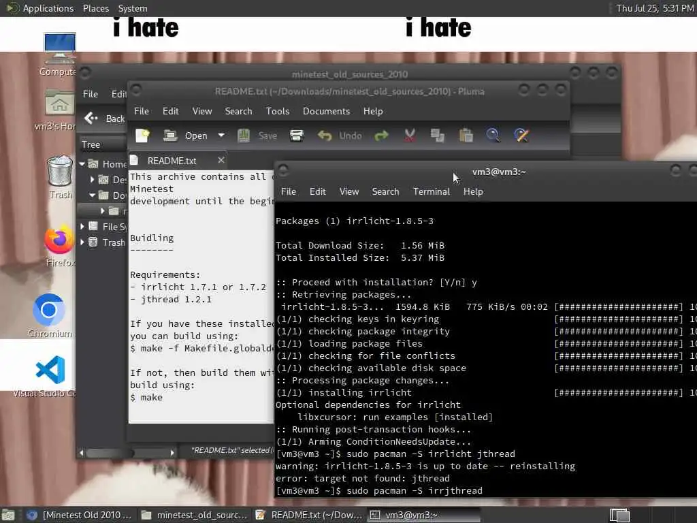
Task: Click the scrollbar's right arrow in file manager sidebar
Action: (x=172, y=453)
